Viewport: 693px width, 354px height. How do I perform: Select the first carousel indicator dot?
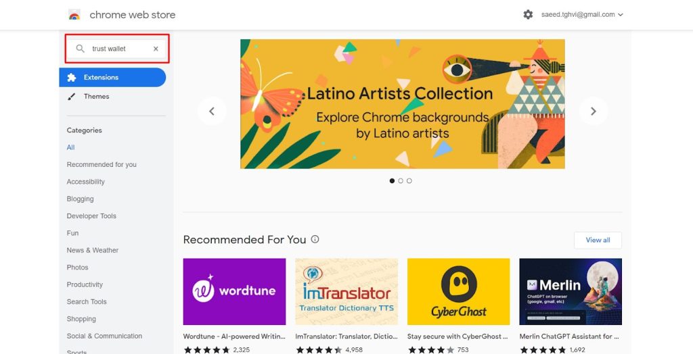[392, 180]
